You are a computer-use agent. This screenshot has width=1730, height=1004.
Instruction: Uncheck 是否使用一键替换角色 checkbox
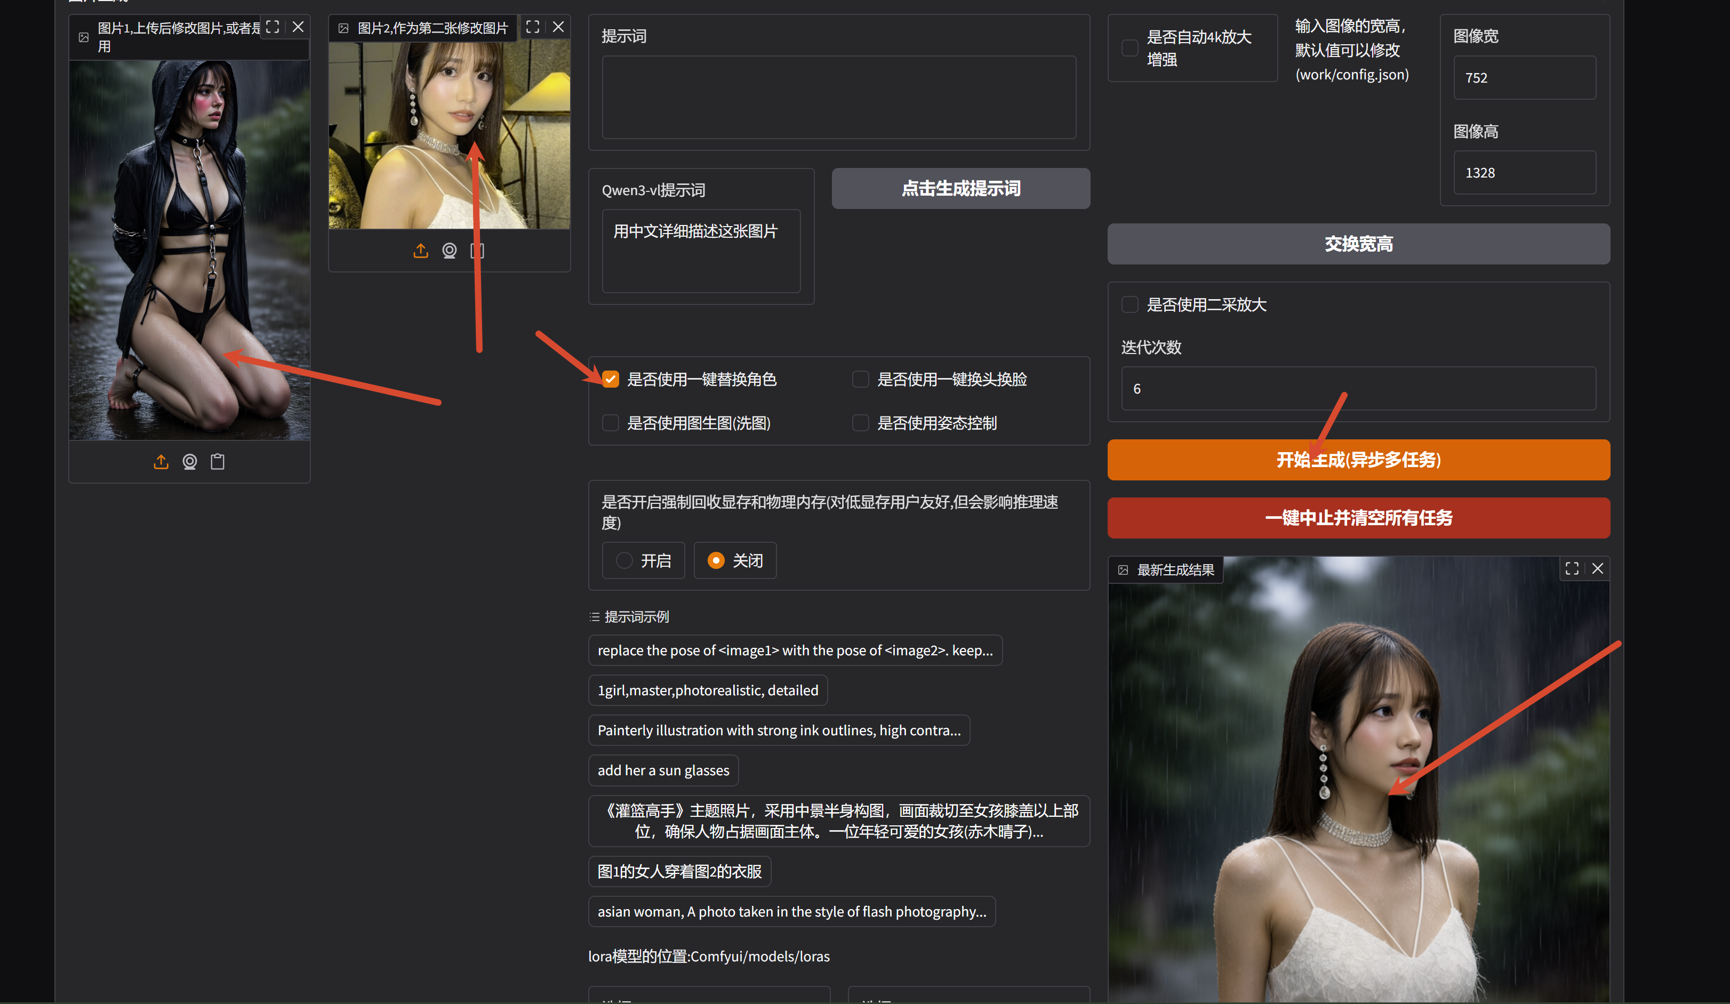pyautogui.click(x=610, y=380)
